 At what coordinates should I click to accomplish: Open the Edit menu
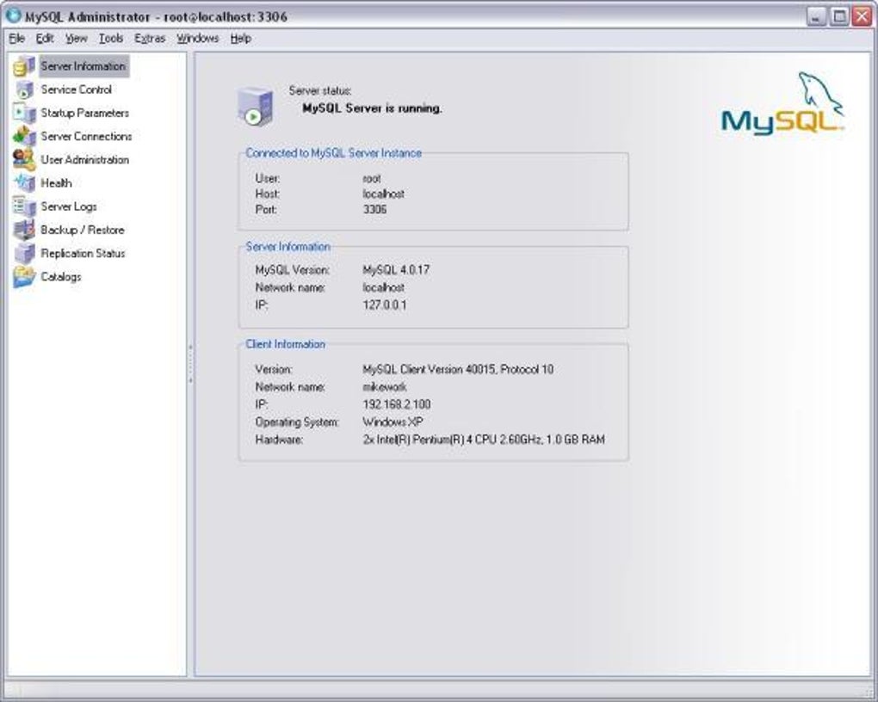(x=45, y=38)
